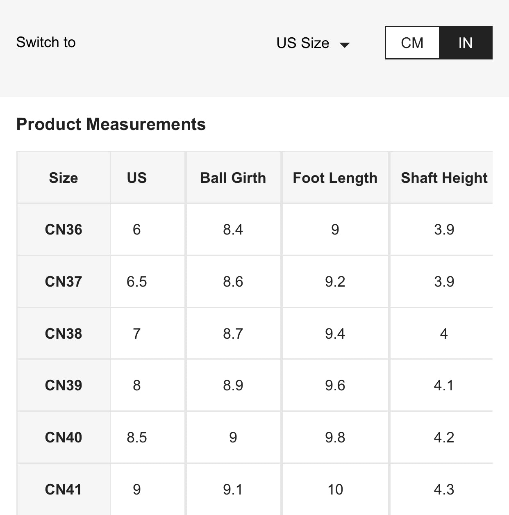Image resolution: width=509 pixels, height=515 pixels.
Task: Select the IN unit toggle
Action: (466, 43)
